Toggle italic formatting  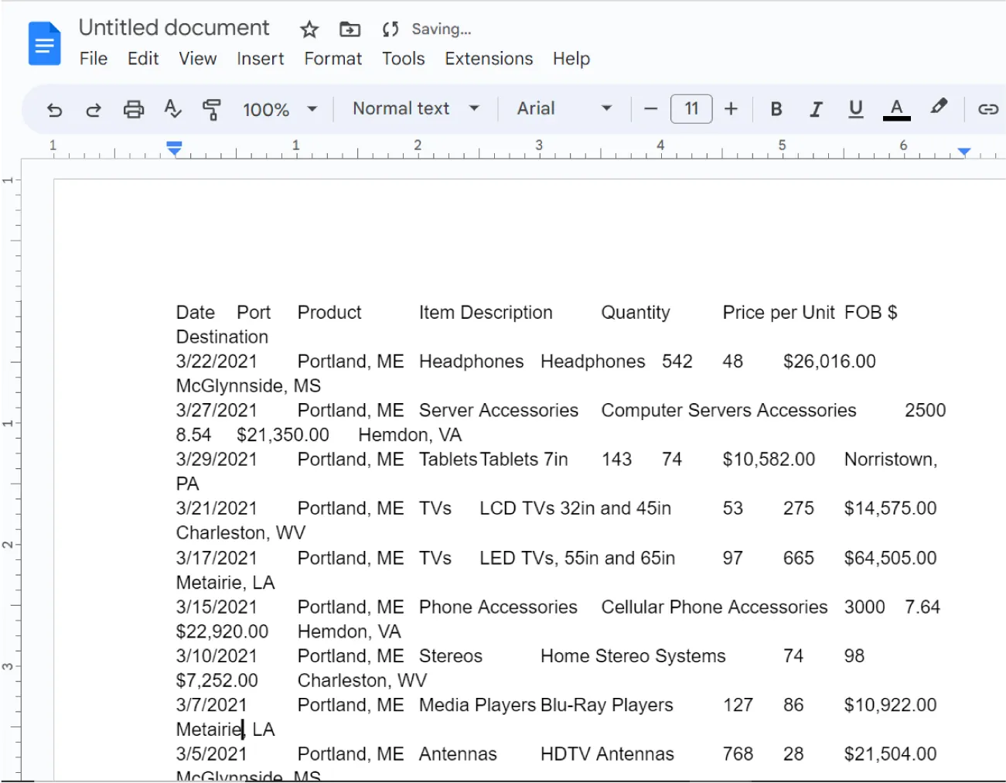click(816, 109)
